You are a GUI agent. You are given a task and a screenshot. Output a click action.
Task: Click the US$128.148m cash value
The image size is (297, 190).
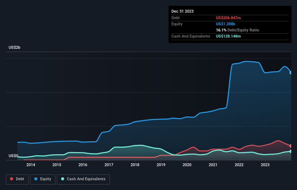click(228, 36)
